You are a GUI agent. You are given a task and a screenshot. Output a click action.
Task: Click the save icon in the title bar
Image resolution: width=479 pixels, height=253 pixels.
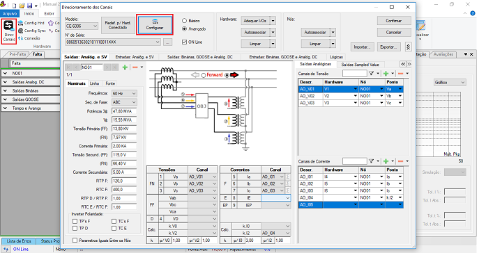pos(29,6)
